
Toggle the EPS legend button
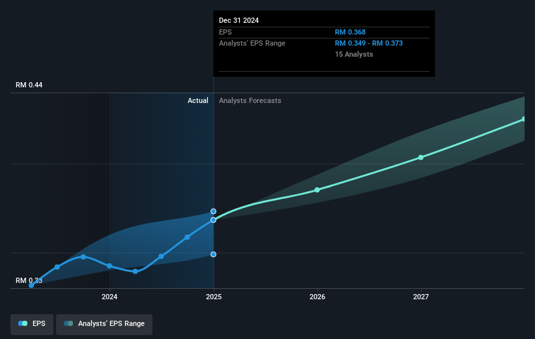(x=32, y=324)
